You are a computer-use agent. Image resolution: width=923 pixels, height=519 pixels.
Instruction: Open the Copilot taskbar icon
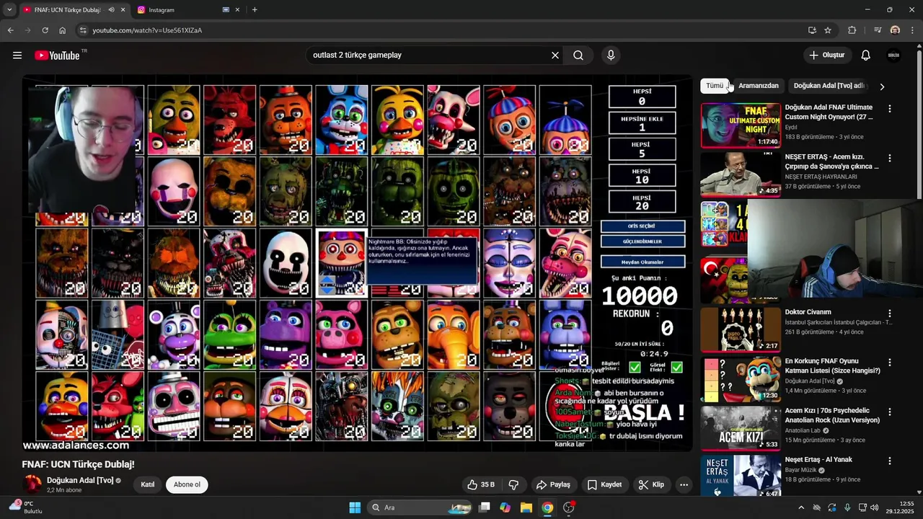pyautogui.click(x=505, y=507)
